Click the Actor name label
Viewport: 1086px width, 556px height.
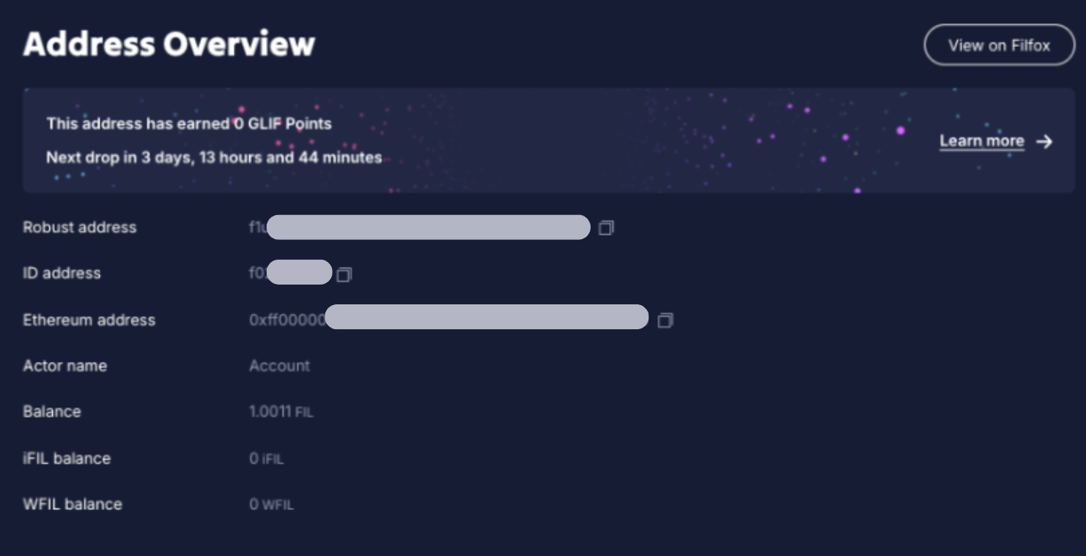pos(64,366)
